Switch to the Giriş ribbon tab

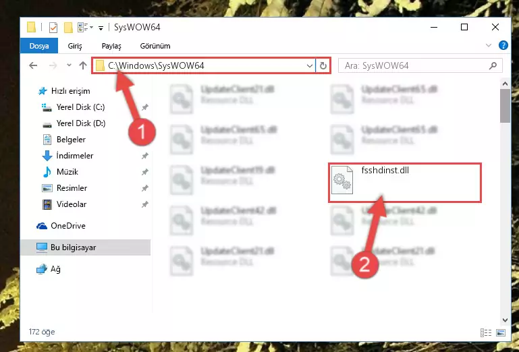pos(75,46)
